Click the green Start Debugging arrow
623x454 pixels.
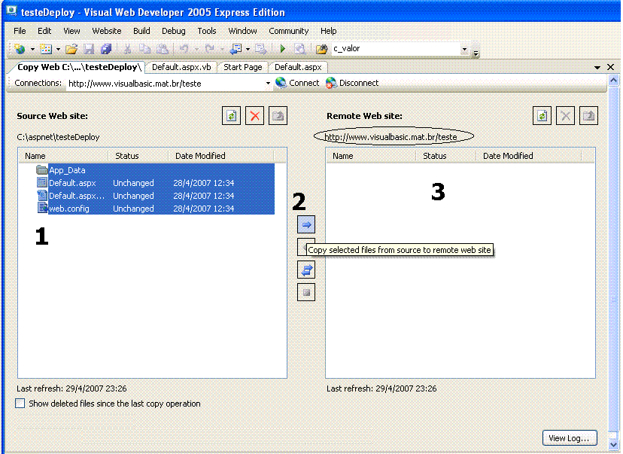(282, 50)
